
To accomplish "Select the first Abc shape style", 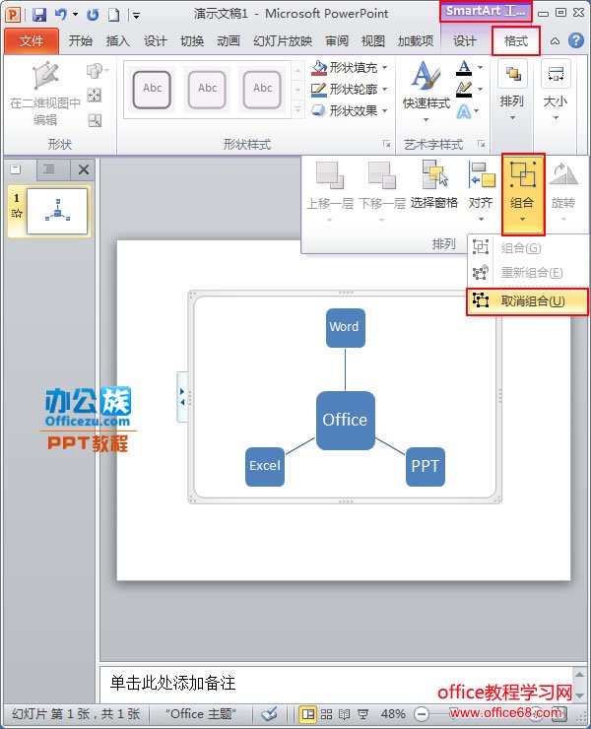I will pyautogui.click(x=152, y=89).
